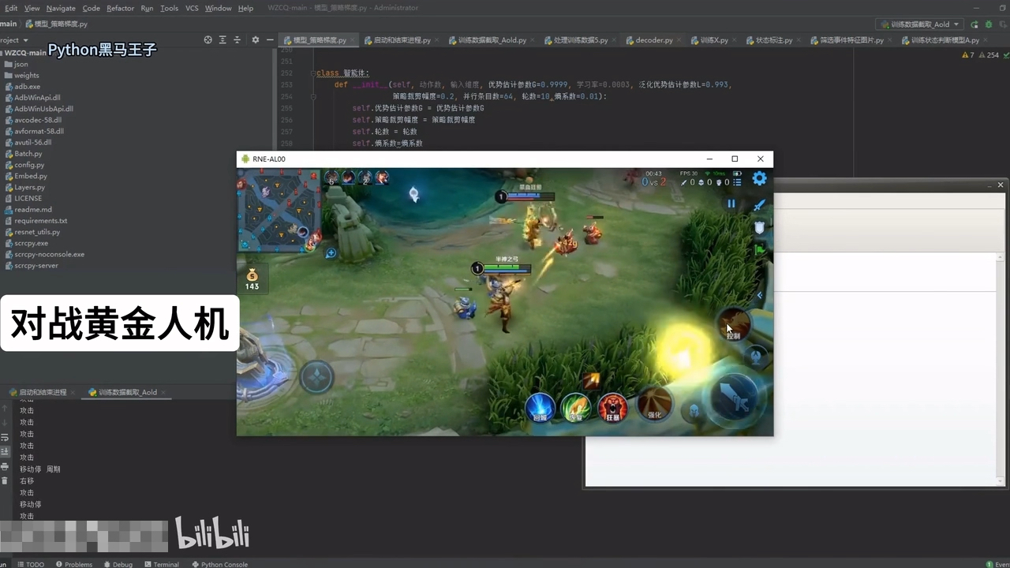This screenshot has width=1010, height=568.
Task: Pause the game with pause icon
Action: 731,204
